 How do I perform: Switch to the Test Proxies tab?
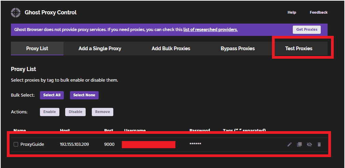click(299, 48)
